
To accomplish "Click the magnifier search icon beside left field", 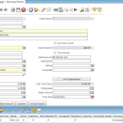I will 24,74.
